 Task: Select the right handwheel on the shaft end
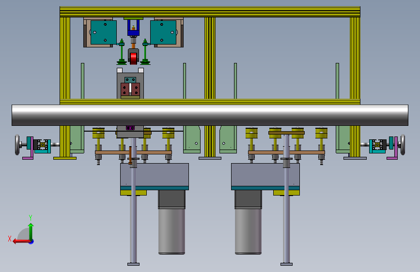403,145
